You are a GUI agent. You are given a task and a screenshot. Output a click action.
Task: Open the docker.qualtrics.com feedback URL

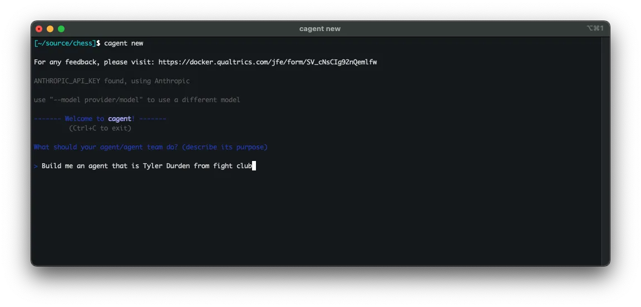[x=268, y=62]
